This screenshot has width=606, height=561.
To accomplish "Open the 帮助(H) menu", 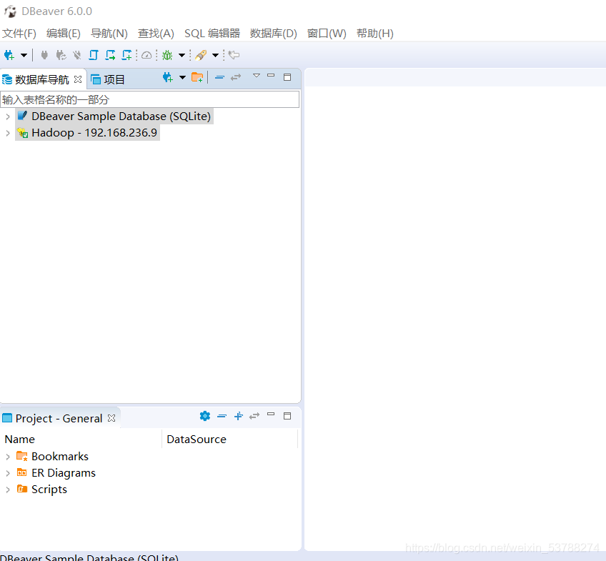I will tap(375, 34).
